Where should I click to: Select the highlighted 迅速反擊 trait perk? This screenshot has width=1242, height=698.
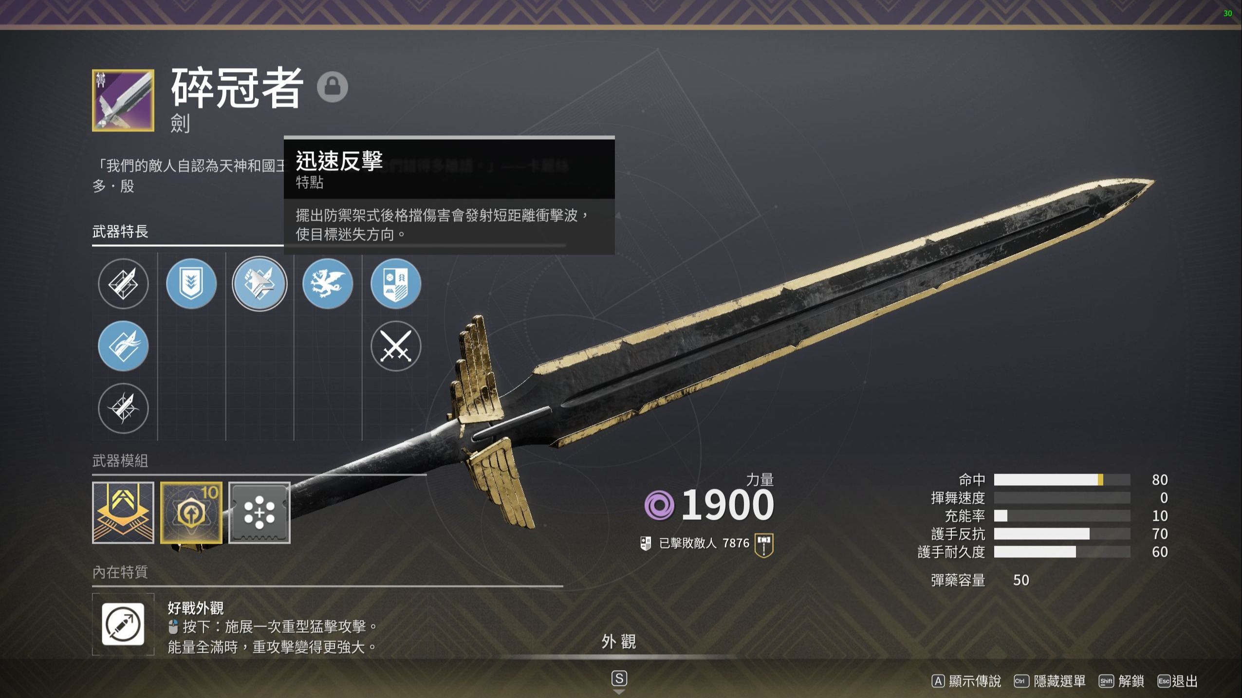(x=260, y=284)
